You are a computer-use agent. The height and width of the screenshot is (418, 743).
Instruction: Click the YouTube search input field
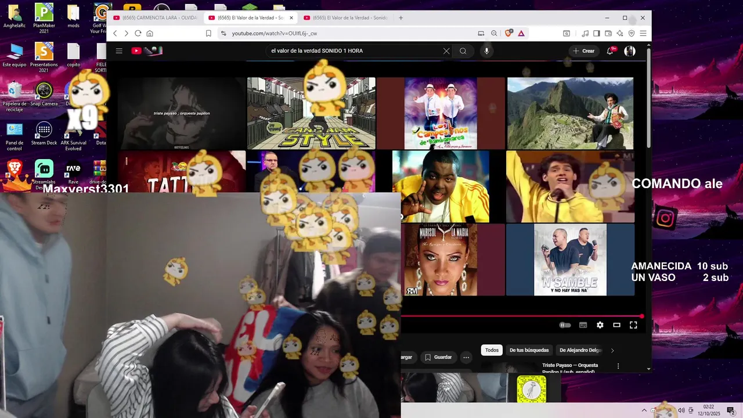[354, 51]
